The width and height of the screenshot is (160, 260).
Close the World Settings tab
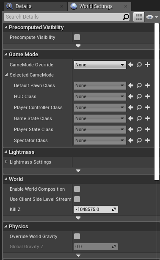tap(126, 6)
